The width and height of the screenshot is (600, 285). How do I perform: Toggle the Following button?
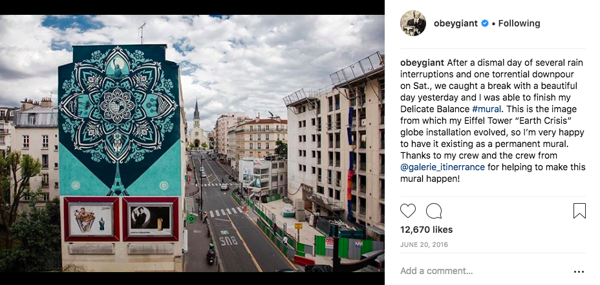tap(519, 23)
